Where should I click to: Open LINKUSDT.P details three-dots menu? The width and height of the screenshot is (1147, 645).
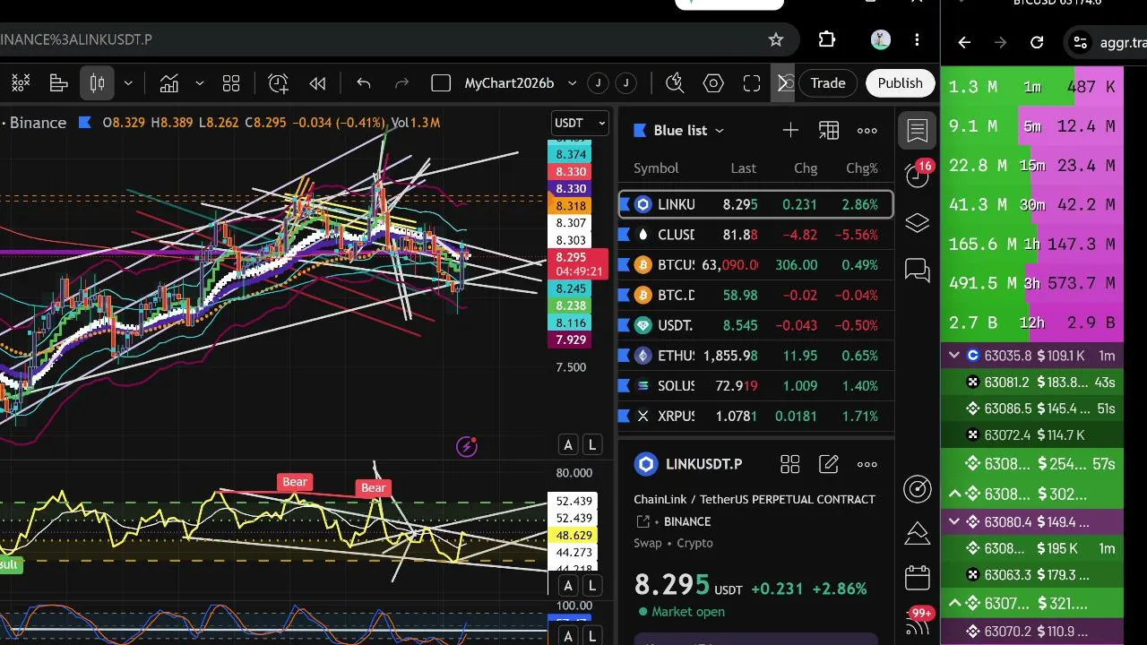[867, 464]
